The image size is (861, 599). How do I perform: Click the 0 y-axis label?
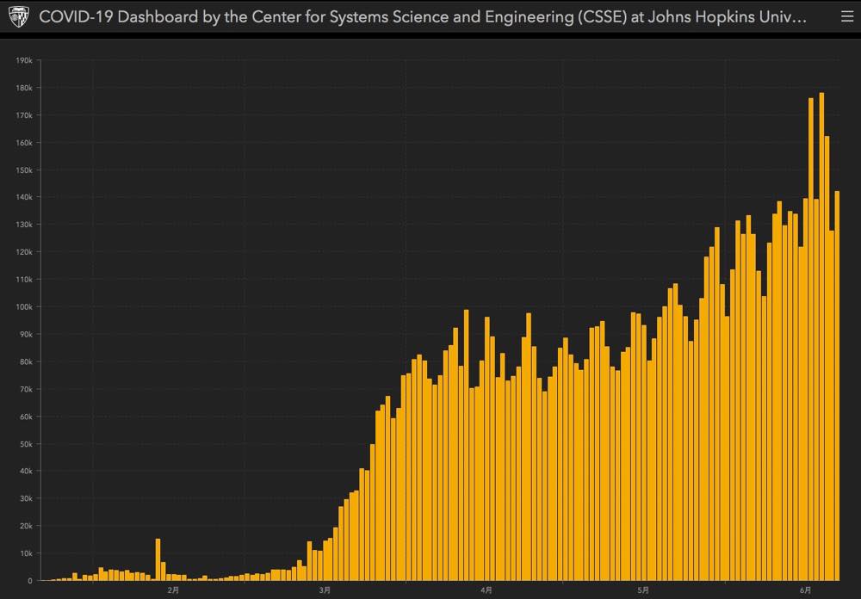pos(30,581)
